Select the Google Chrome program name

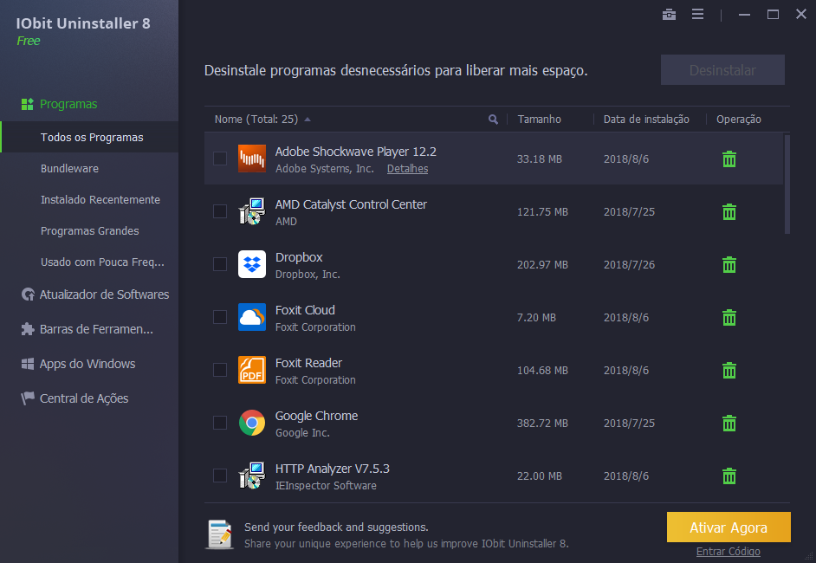[316, 416]
